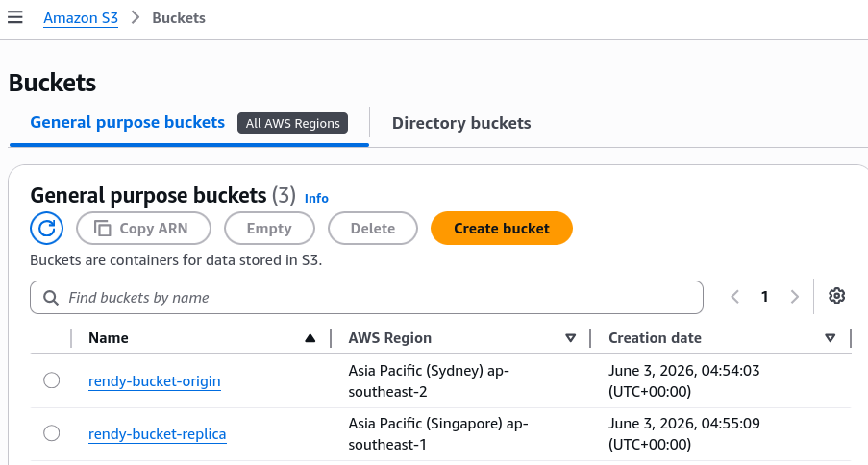Open rendy-bucket-replica bucket link

click(158, 434)
